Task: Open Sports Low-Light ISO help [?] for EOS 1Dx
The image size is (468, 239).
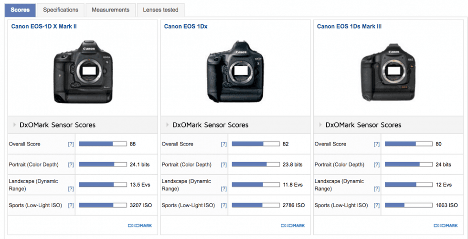Action: tap(223, 205)
